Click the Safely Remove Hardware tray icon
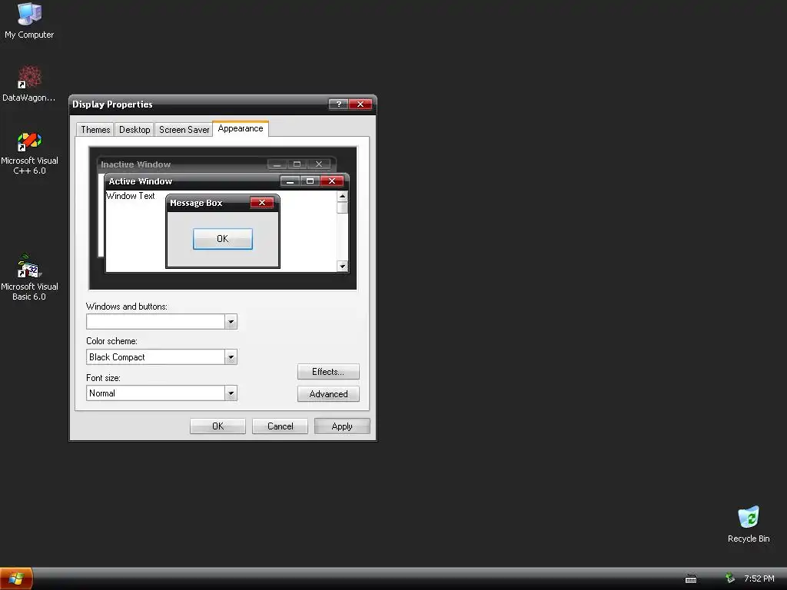 [x=730, y=578]
